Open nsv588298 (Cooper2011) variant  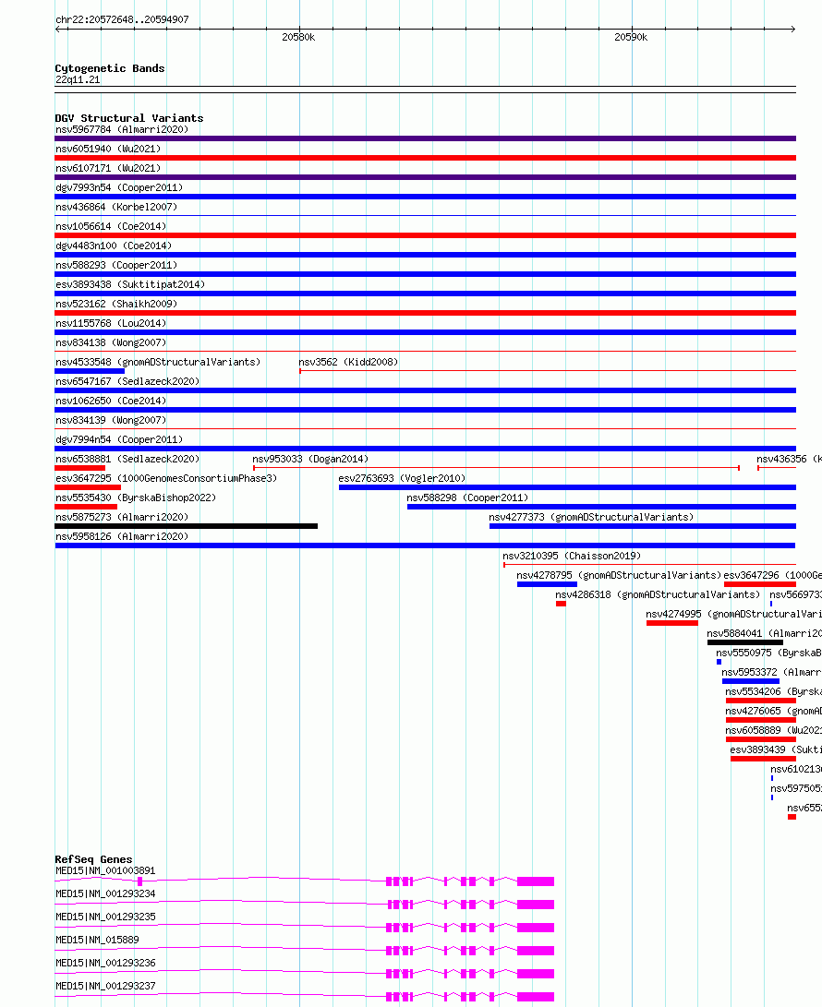coord(467,498)
